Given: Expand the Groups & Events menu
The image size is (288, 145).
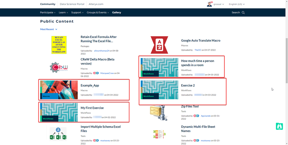Looking at the screenshot, I should 98,12.
